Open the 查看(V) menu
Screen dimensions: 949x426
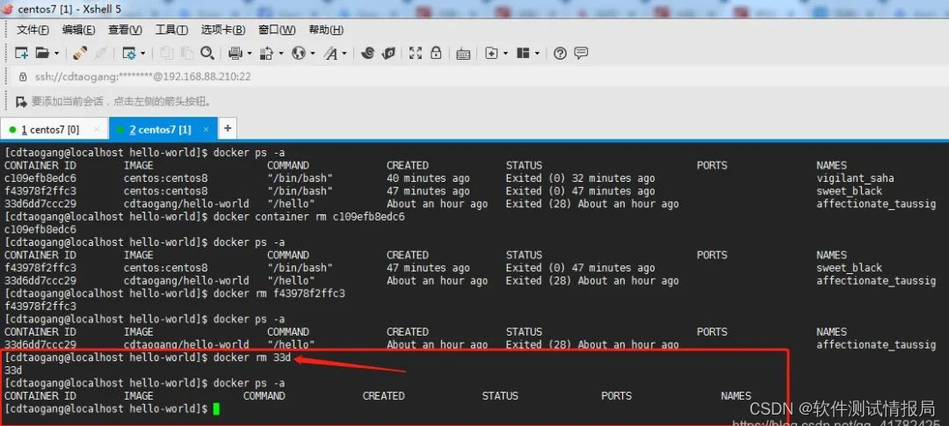pos(126,30)
